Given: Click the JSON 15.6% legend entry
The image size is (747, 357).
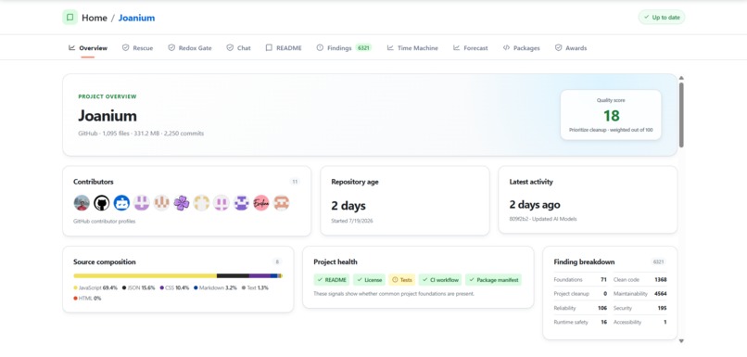Looking at the screenshot, I should (x=139, y=287).
